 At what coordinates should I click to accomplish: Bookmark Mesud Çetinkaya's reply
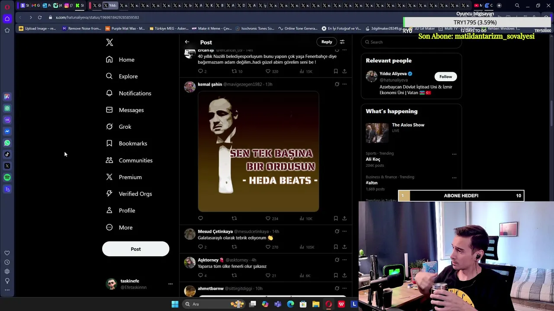pyautogui.click(x=335, y=247)
